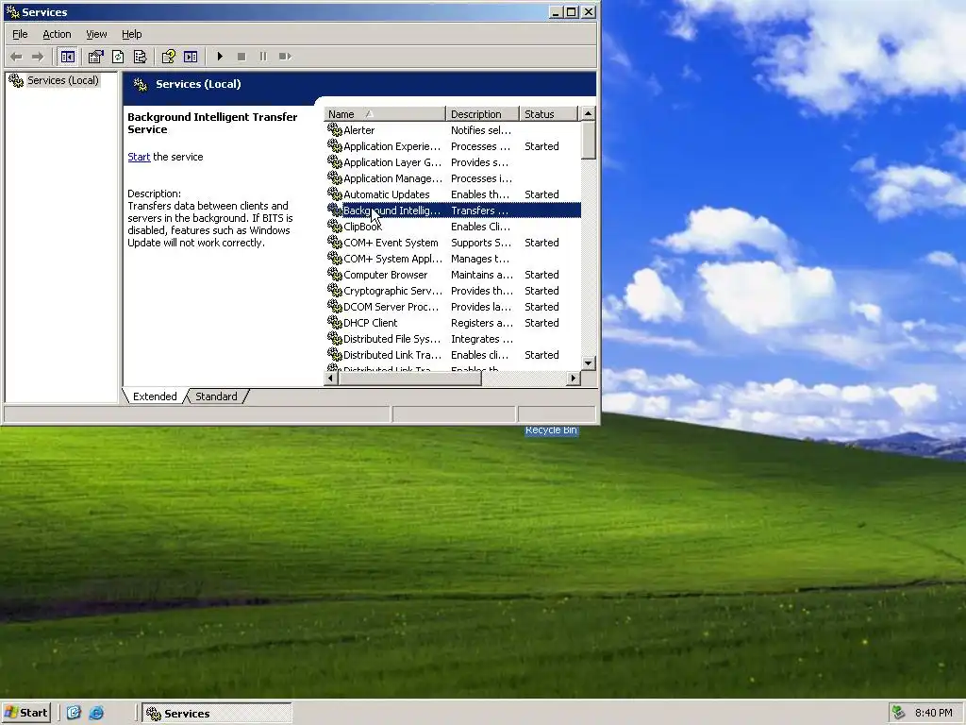
Task: Click the Cryptographic Services gear icon
Action: coord(335,291)
